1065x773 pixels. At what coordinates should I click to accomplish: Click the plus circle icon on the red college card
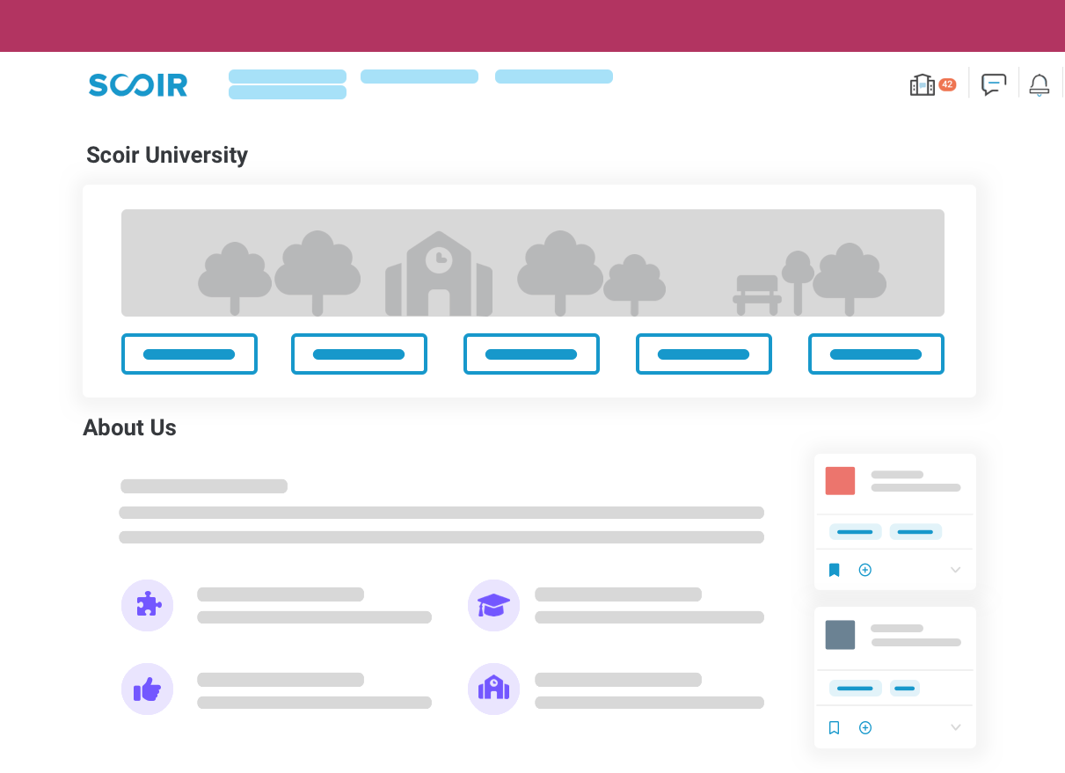(865, 570)
